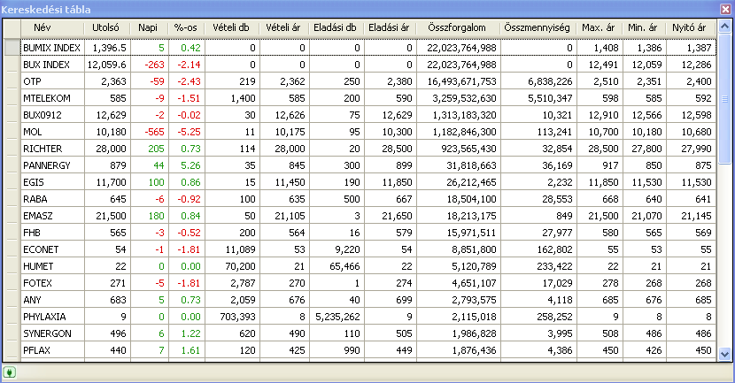Click the Vételi db column header

coord(231,27)
